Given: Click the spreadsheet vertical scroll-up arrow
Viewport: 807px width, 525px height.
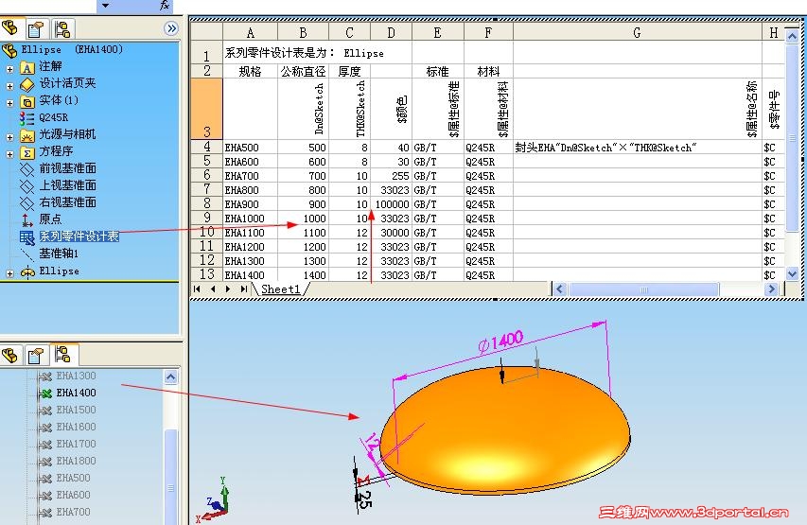Looking at the screenshot, I should pyautogui.click(x=792, y=36).
